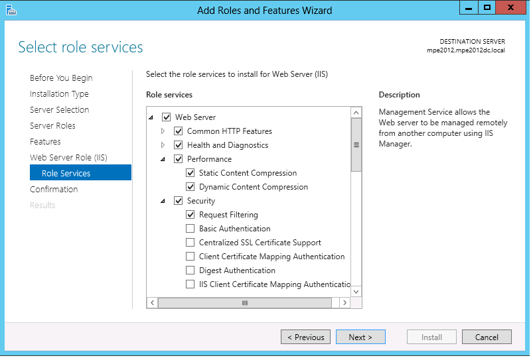
Task: Click the wizard icon in title bar
Action: [11, 10]
